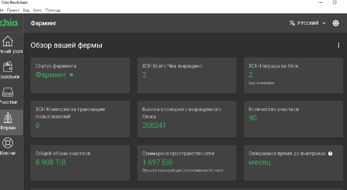Viewport: 347px width, 190px height.
Task: Maximize the Chia Blockchain window
Action: (334, 2)
